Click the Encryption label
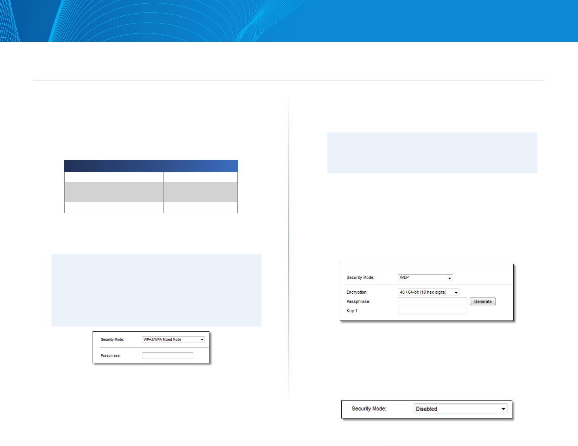Screen dimensions: 578x446 click(x=357, y=292)
